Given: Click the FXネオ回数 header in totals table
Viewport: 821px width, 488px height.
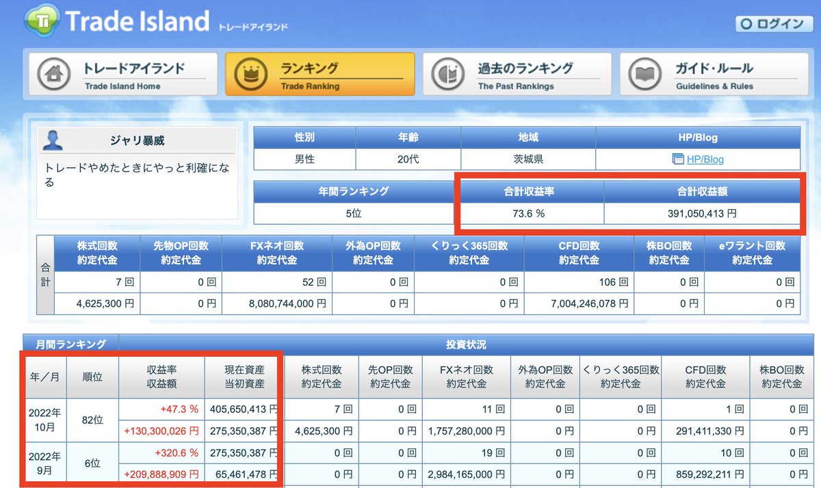Looking at the screenshot, I should (x=278, y=253).
